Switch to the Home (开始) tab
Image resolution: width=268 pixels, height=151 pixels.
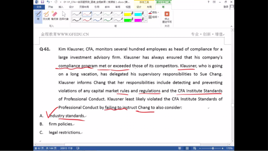click(x=50, y=7)
